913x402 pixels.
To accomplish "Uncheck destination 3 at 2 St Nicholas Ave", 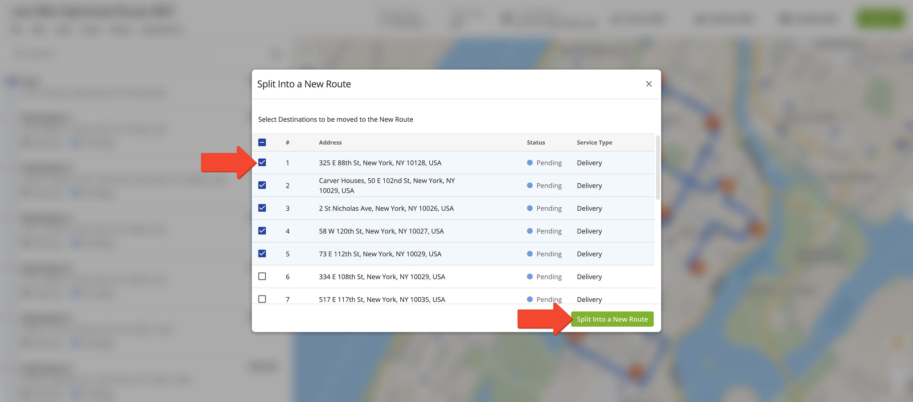I will 263,208.
